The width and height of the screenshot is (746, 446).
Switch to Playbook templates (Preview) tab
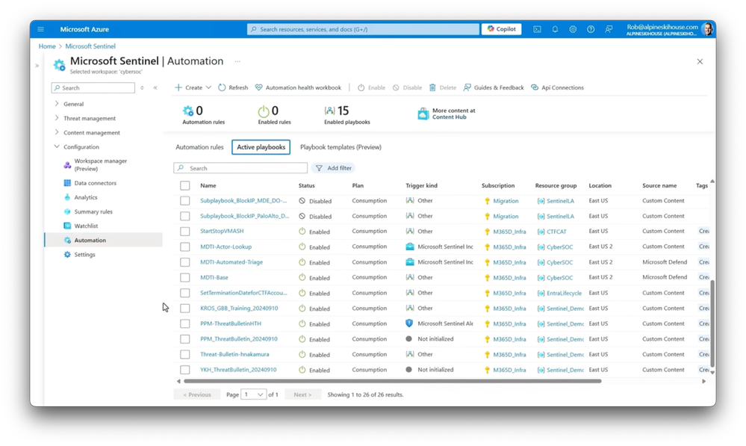coord(341,147)
